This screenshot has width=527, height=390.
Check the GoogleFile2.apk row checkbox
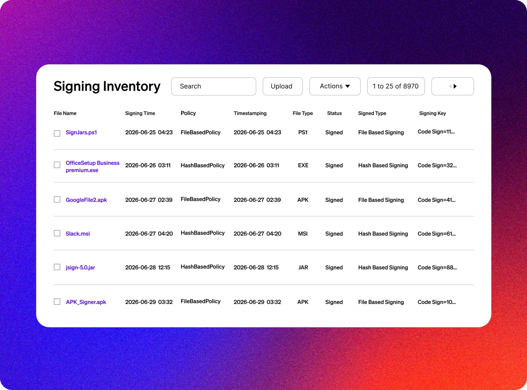(x=57, y=199)
